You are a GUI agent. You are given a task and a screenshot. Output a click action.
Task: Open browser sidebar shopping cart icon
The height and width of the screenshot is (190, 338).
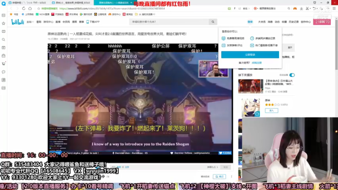(x=3, y=64)
